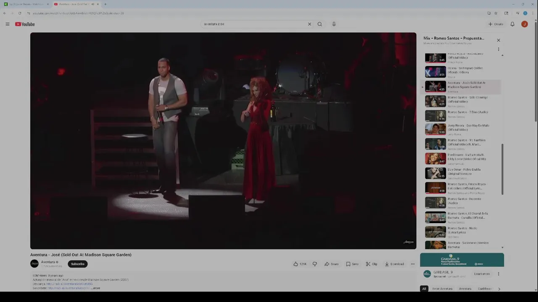
Task: Play Romeo Santos, Prince Royce - Estocolmo
Action: coord(462,188)
